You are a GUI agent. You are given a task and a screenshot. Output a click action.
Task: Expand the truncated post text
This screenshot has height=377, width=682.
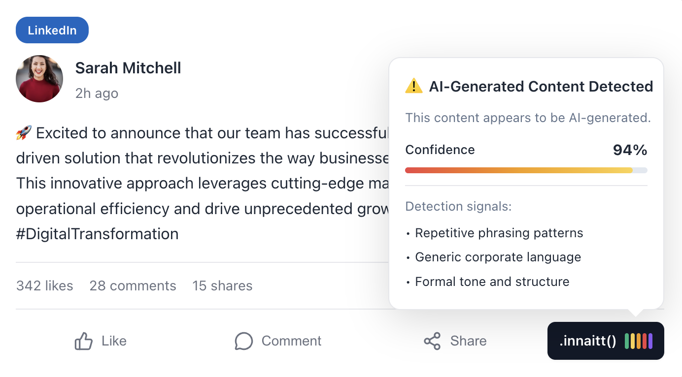[x=197, y=183]
